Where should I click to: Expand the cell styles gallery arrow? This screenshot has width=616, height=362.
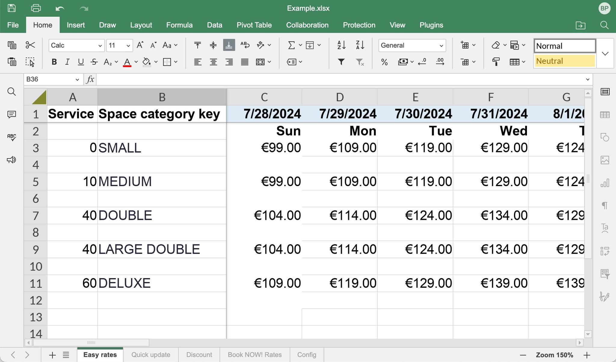[605, 54]
